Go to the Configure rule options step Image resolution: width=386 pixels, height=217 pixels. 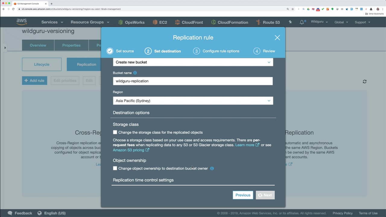pos(217,51)
